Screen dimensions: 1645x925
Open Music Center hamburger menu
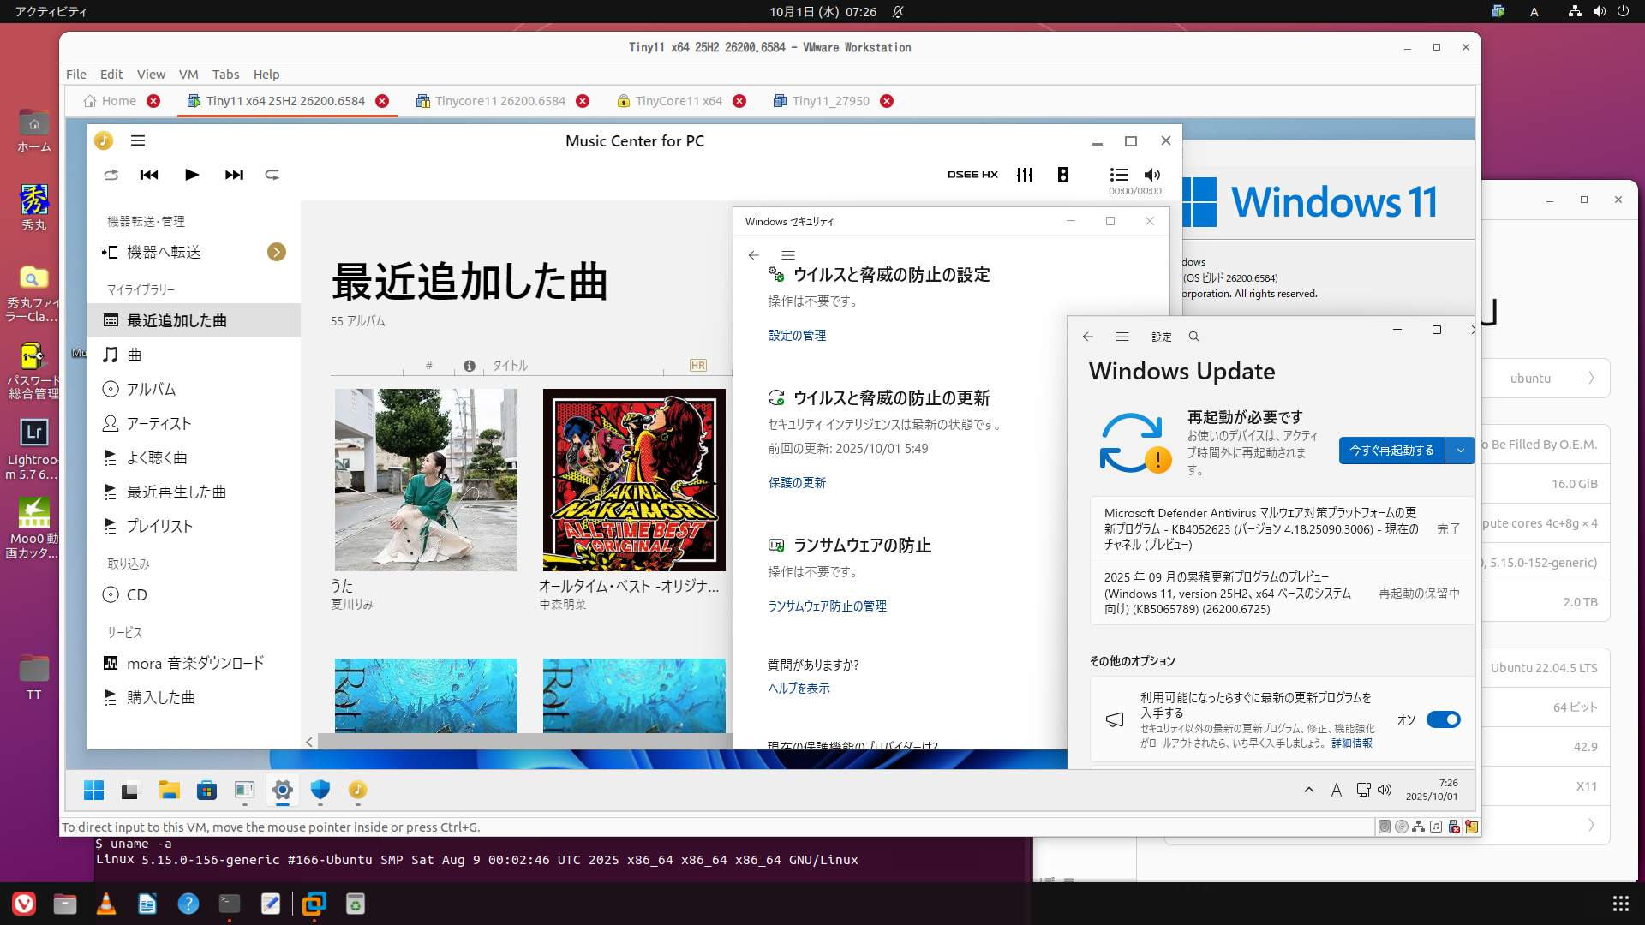tap(138, 140)
